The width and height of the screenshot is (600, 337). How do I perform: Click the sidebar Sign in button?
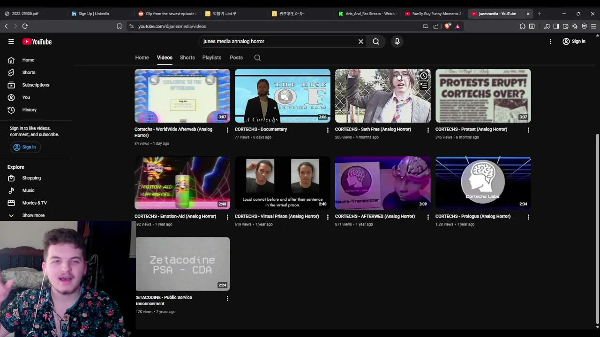click(x=24, y=147)
